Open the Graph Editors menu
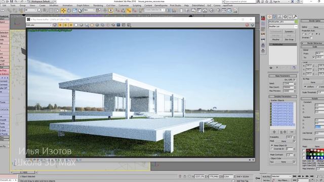This screenshot has width=324, height=182. pyautogui.click(x=83, y=6)
